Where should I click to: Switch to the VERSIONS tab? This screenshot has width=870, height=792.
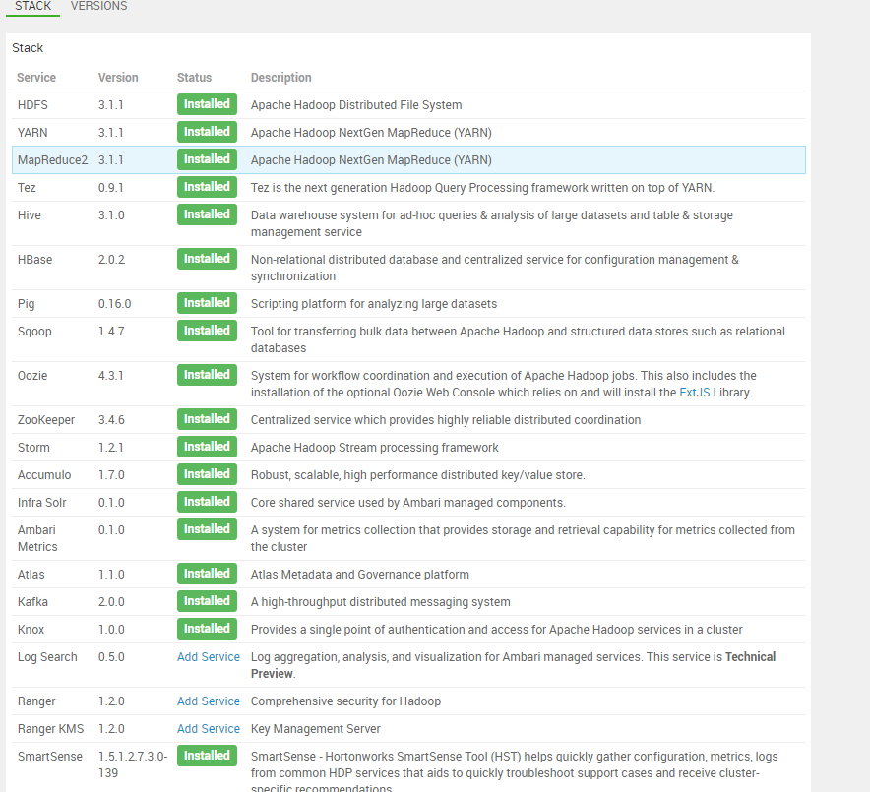pyautogui.click(x=98, y=6)
